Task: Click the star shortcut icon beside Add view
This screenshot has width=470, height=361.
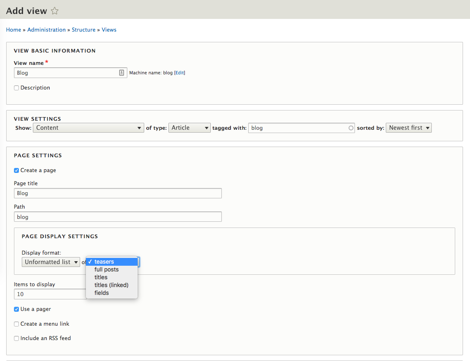Action: click(x=55, y=11)
